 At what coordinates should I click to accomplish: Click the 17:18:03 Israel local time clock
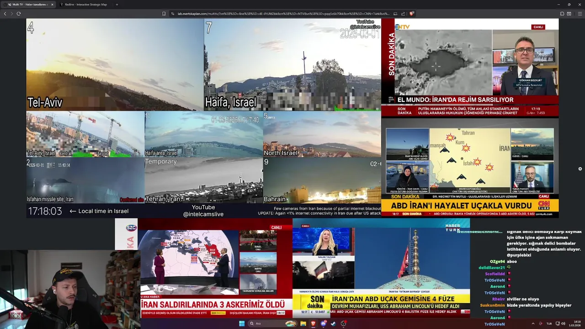[x=45, y=211]
